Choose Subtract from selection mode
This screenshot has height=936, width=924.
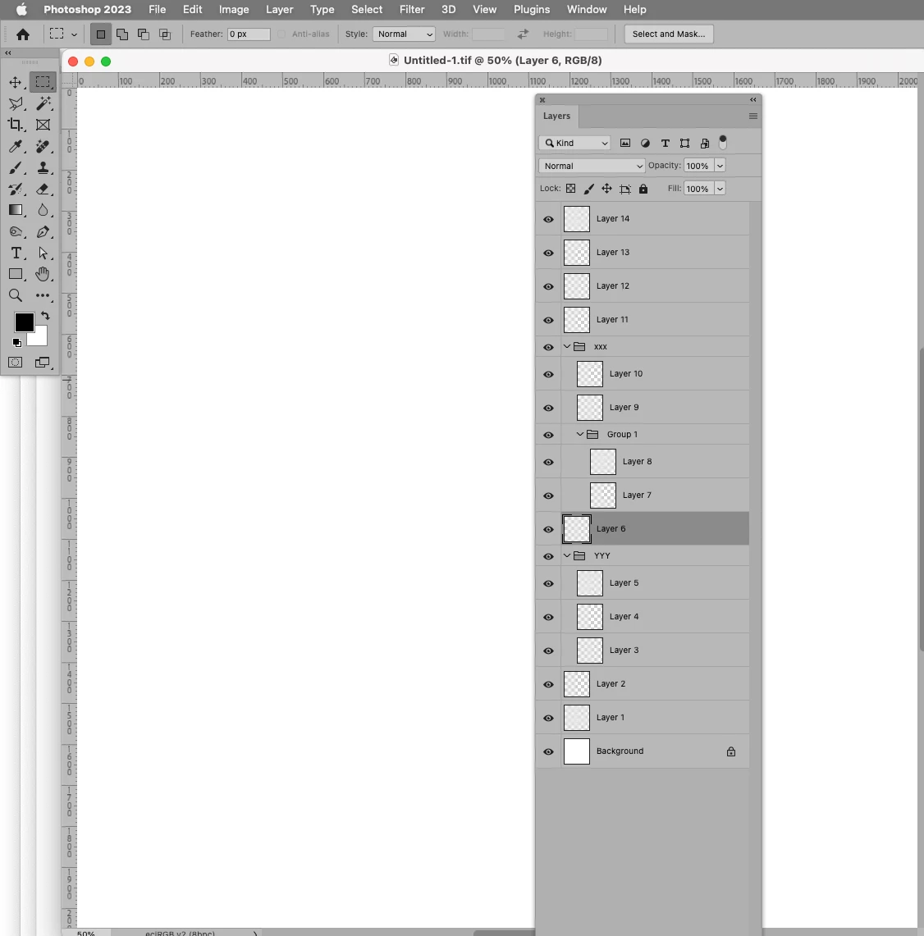[144, 34]
